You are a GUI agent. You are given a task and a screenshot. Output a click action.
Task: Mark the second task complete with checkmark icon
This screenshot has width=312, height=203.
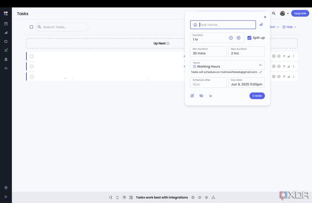coord(279,66)
